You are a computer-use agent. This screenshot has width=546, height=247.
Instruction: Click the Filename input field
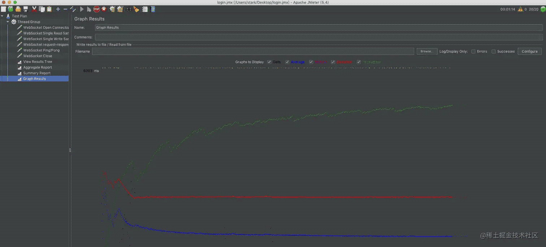253,52
